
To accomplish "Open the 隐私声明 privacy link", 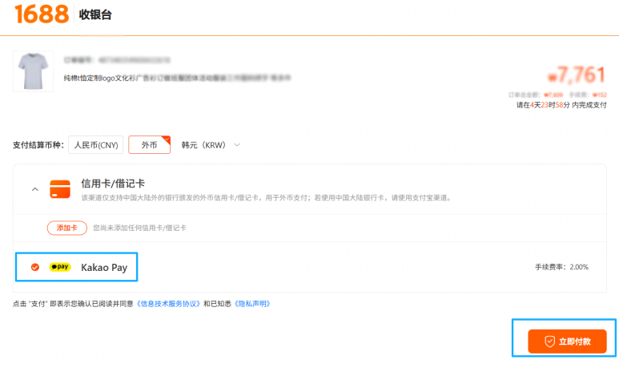I will [252, 304].
